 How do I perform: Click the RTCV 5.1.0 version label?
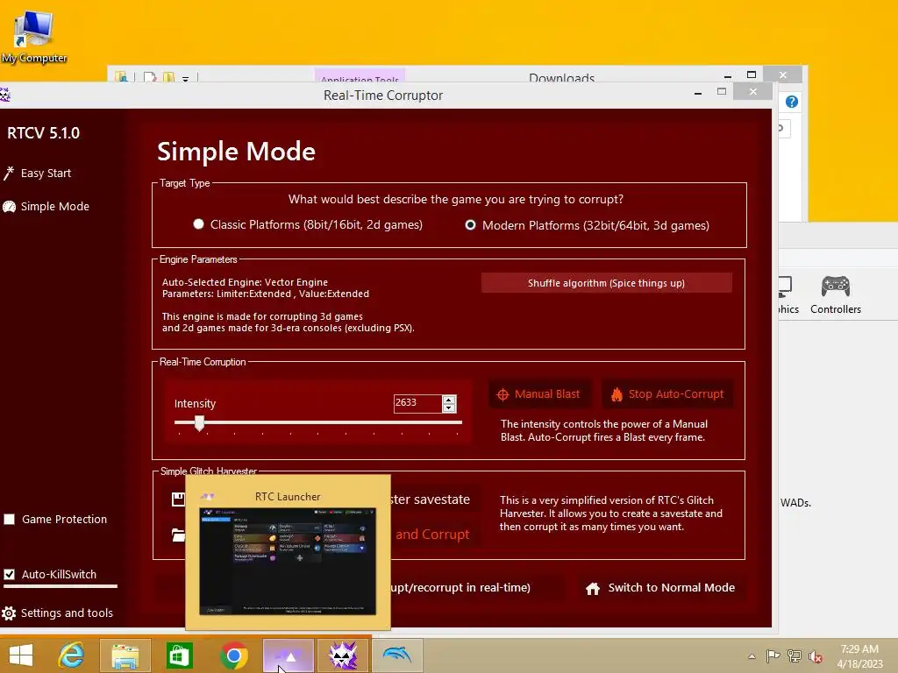[x=44, y=133]
